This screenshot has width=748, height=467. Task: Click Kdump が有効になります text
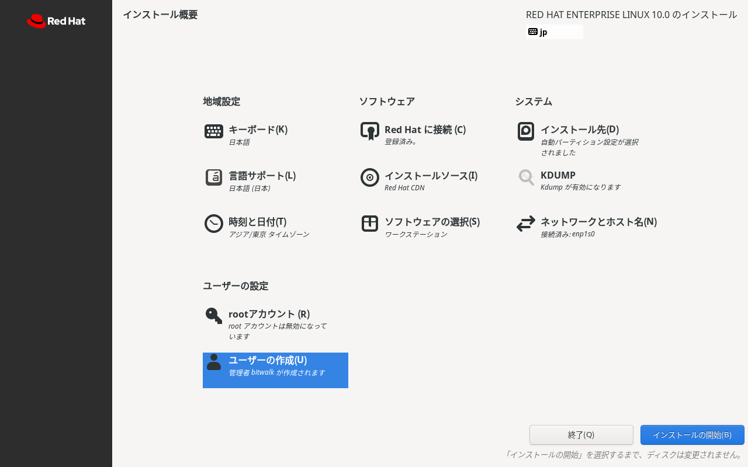[580, 187]
